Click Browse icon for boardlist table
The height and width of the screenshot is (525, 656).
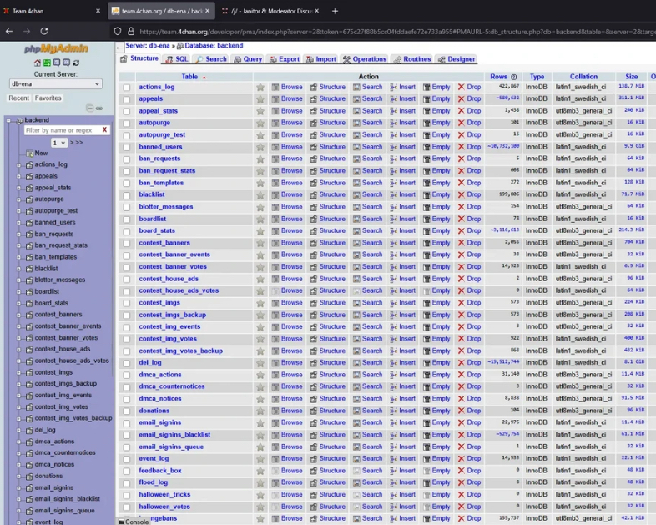point(275,219)
